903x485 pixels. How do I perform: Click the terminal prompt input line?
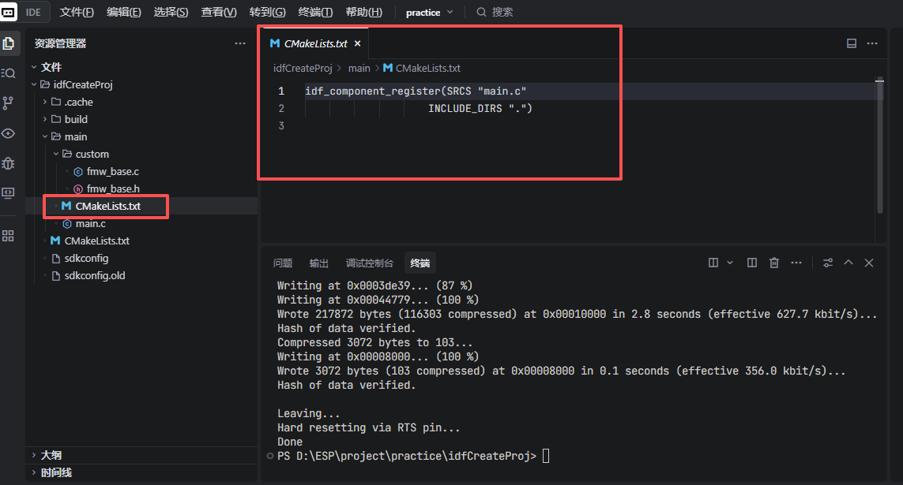(546, 456)
